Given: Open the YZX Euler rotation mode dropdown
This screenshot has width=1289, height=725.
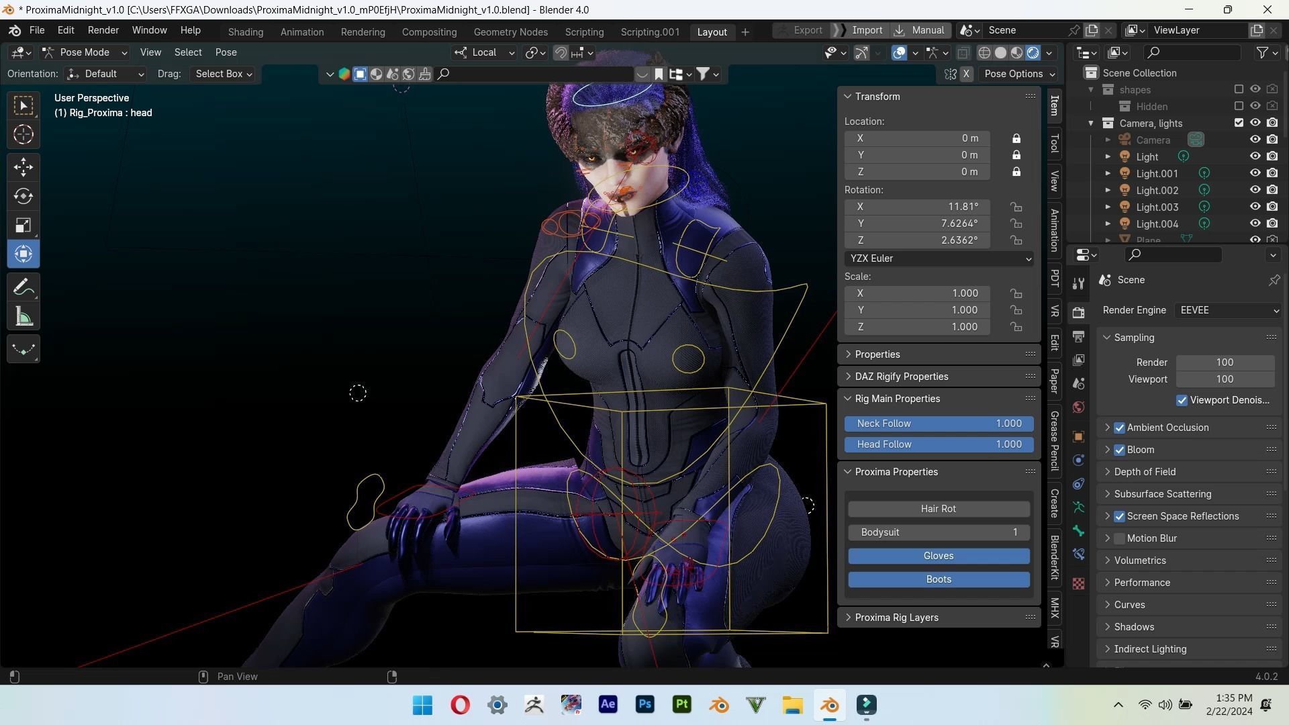Looking at the screenshot, I should click(939, 258).
